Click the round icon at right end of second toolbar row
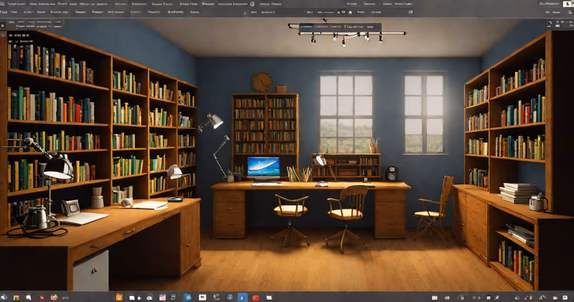This screenshot has height=302, width=574. point(410,12)
